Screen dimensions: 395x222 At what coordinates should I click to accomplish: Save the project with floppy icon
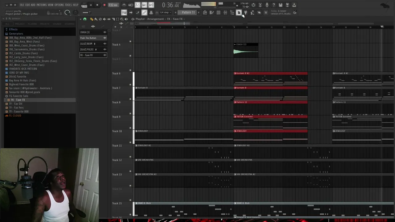(281, 5)
